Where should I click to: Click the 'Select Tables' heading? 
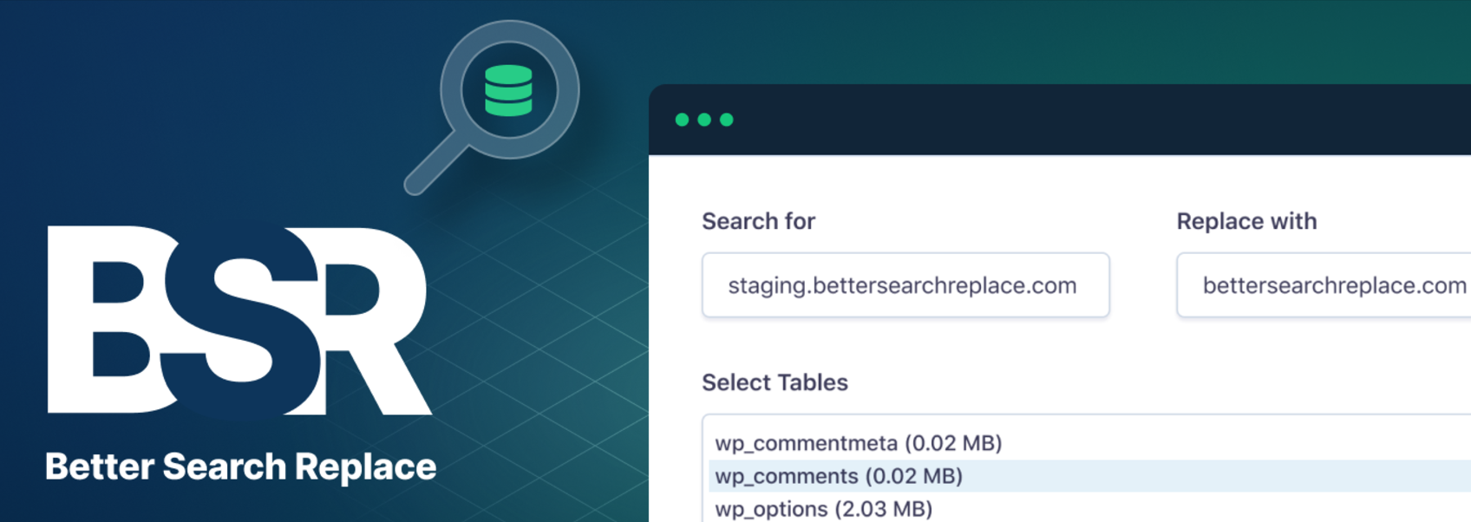click(x=775, y=382)
